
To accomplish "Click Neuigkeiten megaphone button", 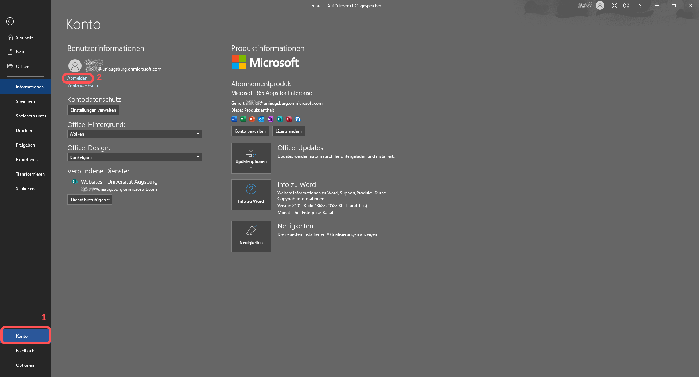I will pos(251,236).
